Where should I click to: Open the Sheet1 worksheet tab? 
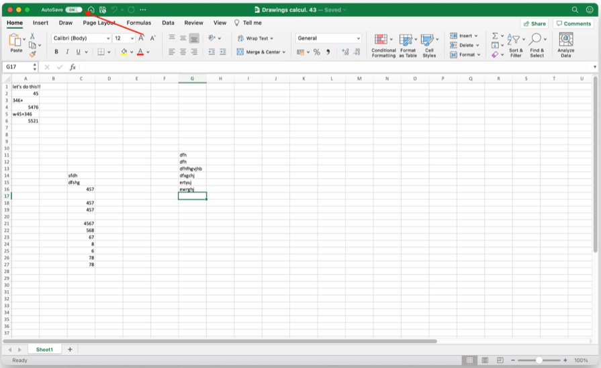point(44,350)
